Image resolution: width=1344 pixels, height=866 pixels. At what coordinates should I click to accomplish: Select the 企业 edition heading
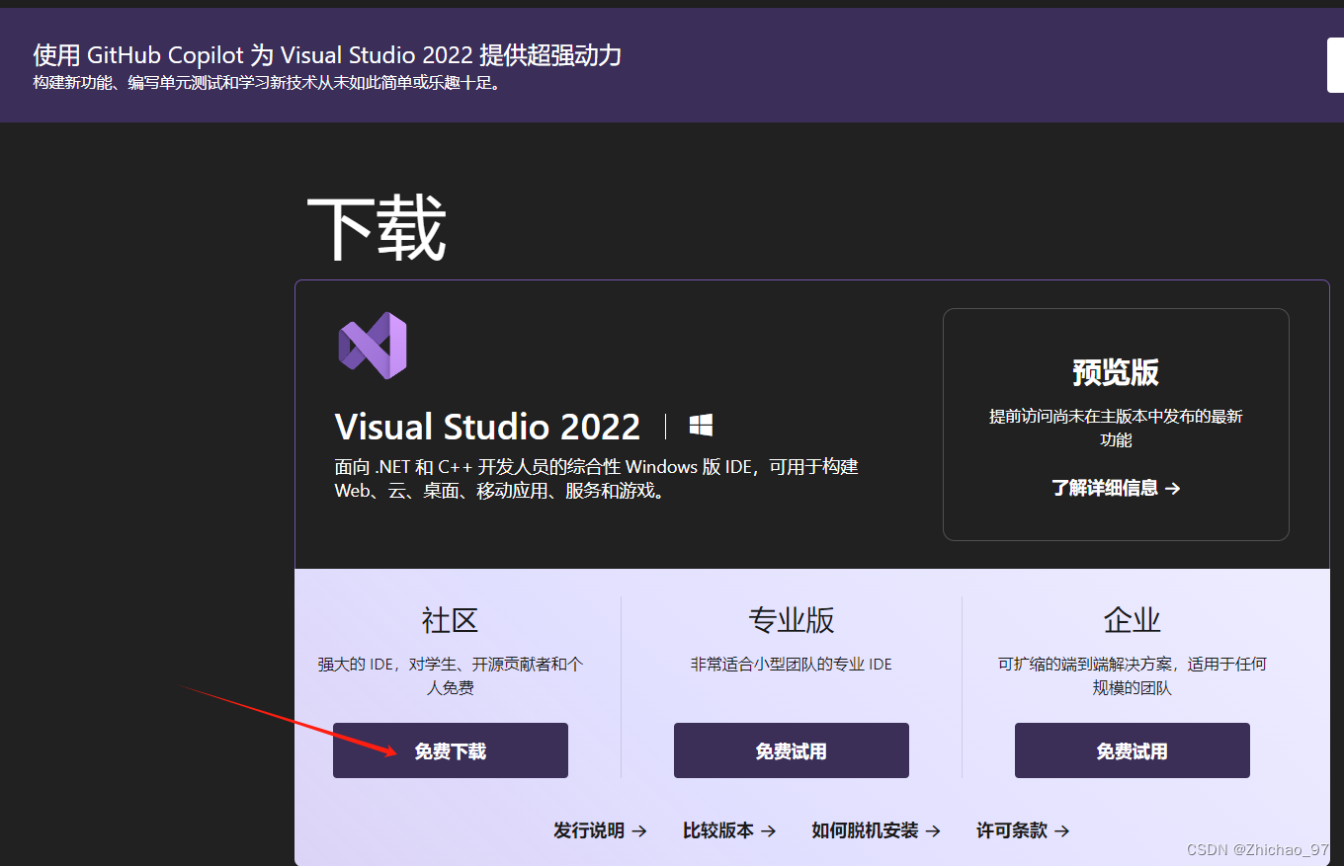[x=1132, y=620]
